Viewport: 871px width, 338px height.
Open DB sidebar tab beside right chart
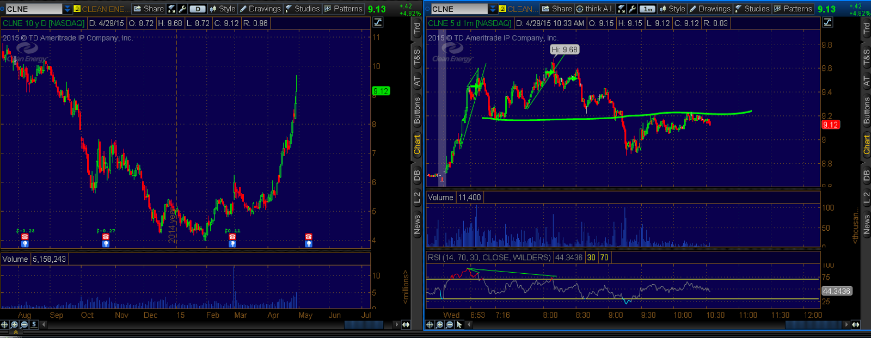(867, 175)
